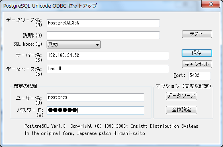Click the データソース名 (N) label
The image size is (223, 147).
[x=24, y=22]
